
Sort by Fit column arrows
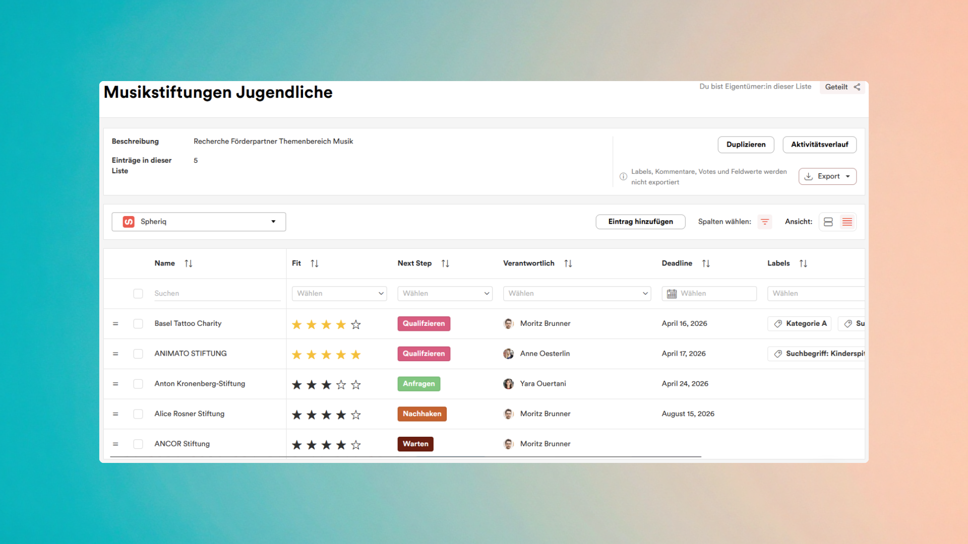[x=315, y=263]
